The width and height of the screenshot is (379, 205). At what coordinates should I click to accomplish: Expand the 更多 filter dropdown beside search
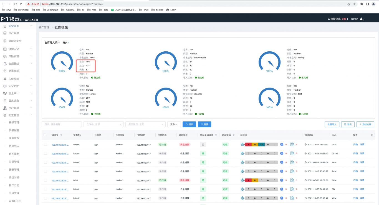[174, 124]
